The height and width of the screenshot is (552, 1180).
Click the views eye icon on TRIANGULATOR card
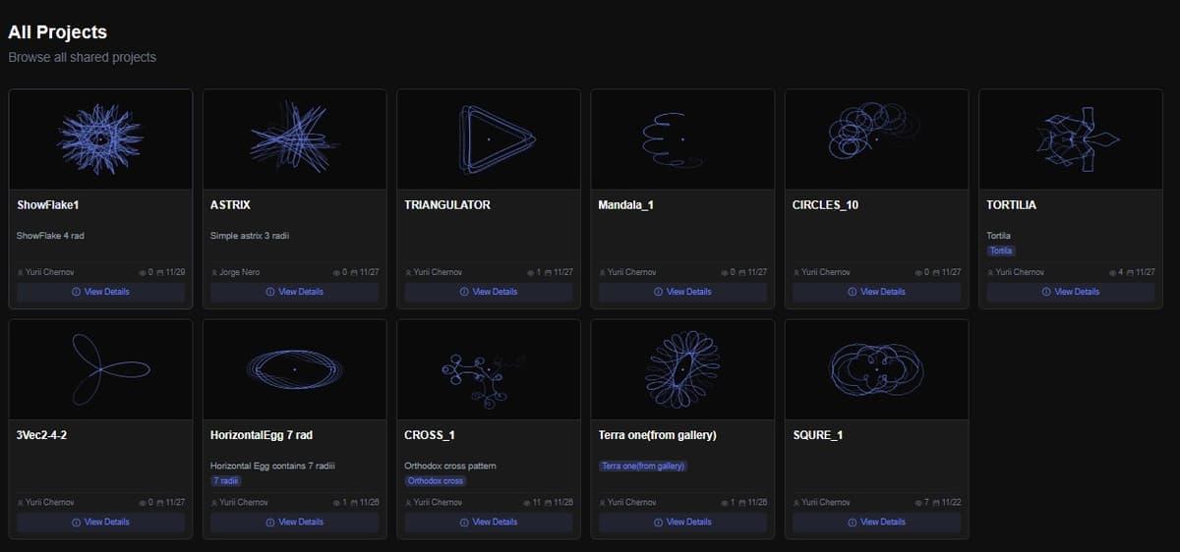coord(531,272)
